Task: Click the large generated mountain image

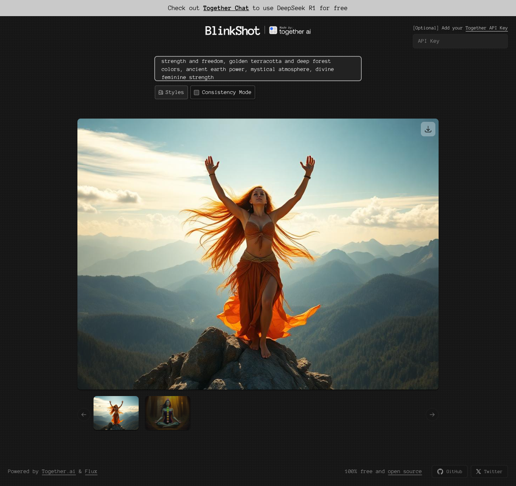Action: pos(258,254)
